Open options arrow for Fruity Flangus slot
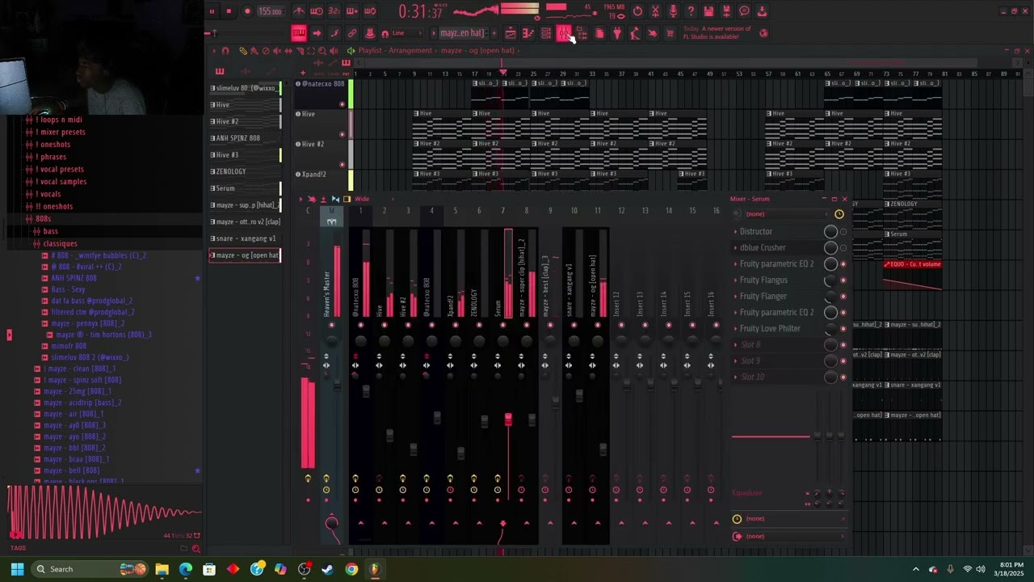1034x582 pixels. [735, 280]
